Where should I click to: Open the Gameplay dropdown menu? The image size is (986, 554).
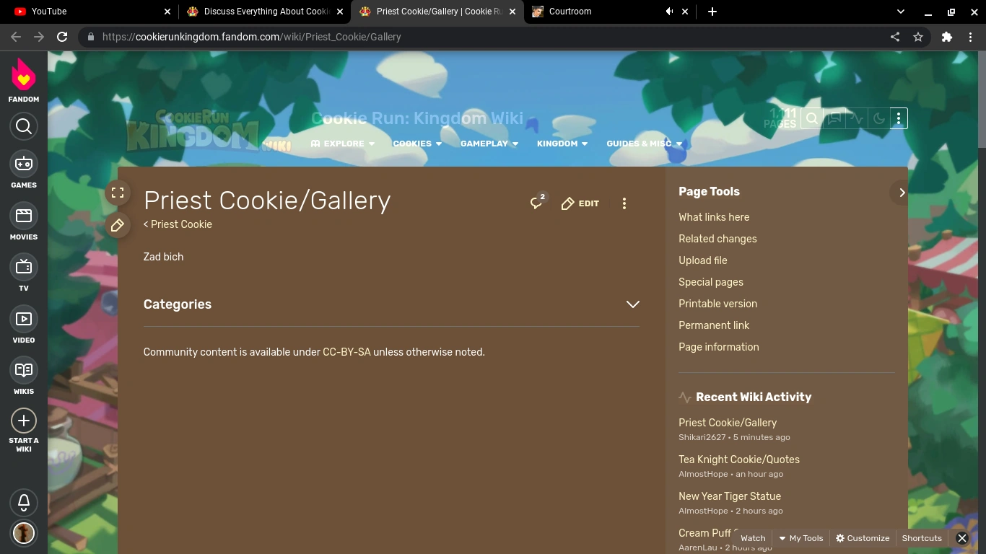click(489, 144)
